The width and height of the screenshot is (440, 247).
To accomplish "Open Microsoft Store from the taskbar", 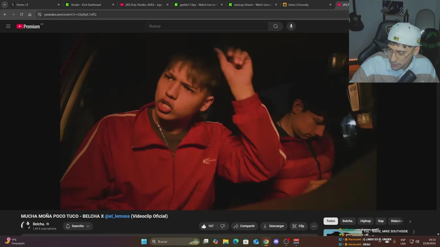I will click(x=246, y=242).
